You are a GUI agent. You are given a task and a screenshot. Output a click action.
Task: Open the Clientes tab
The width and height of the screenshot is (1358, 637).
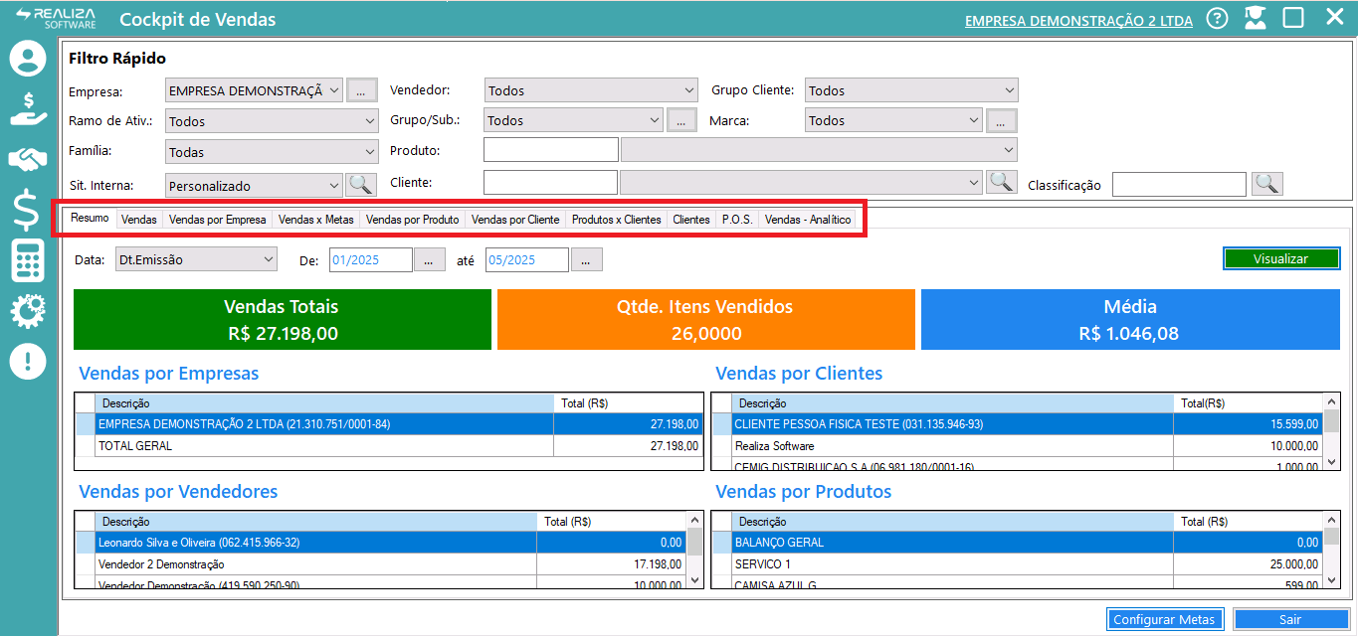click(x=691, y=220)
